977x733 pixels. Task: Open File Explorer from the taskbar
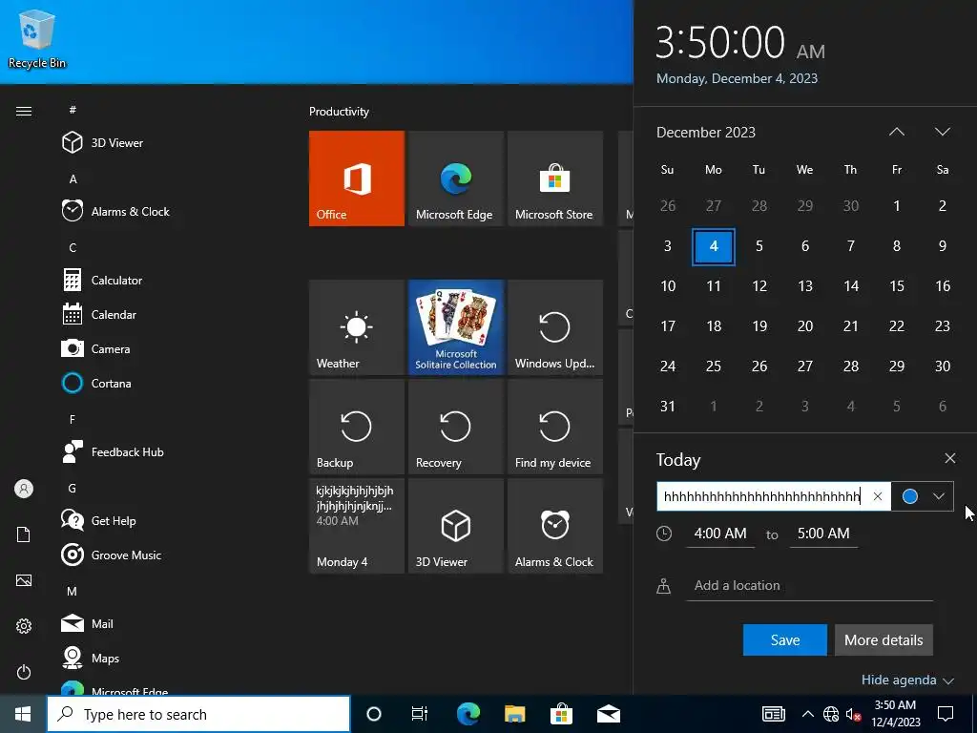514,714
